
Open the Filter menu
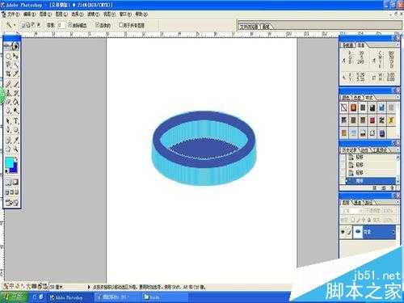point(93,14)
